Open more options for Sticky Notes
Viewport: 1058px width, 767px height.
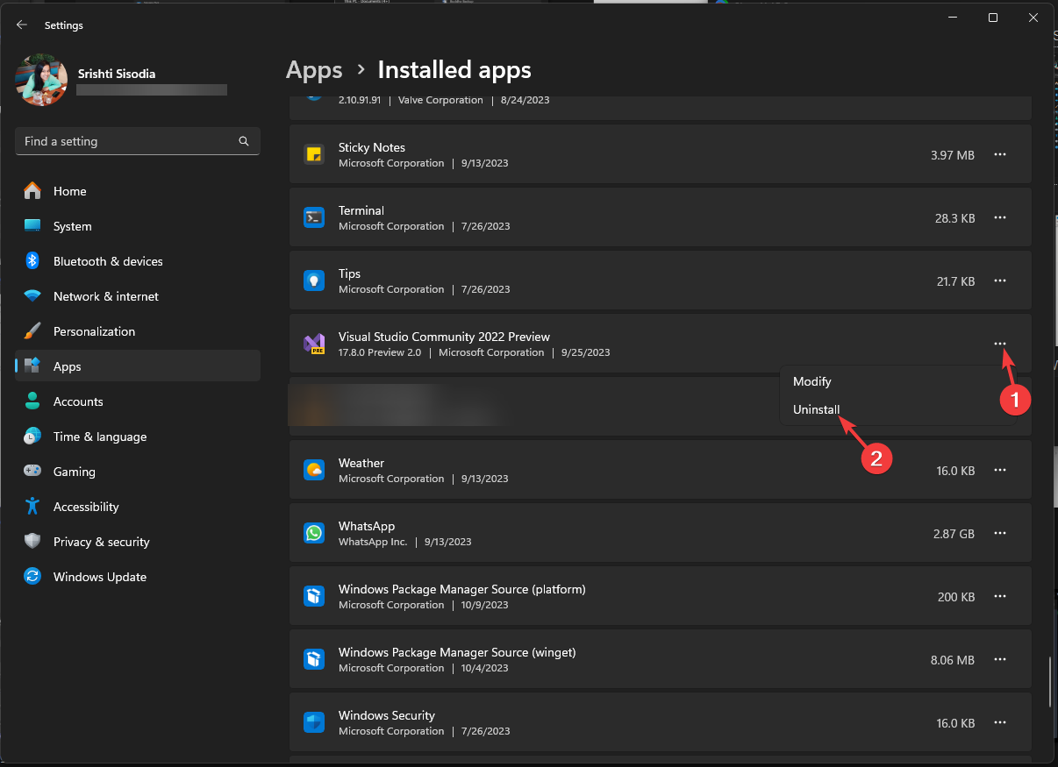click(x=999, y=154)
